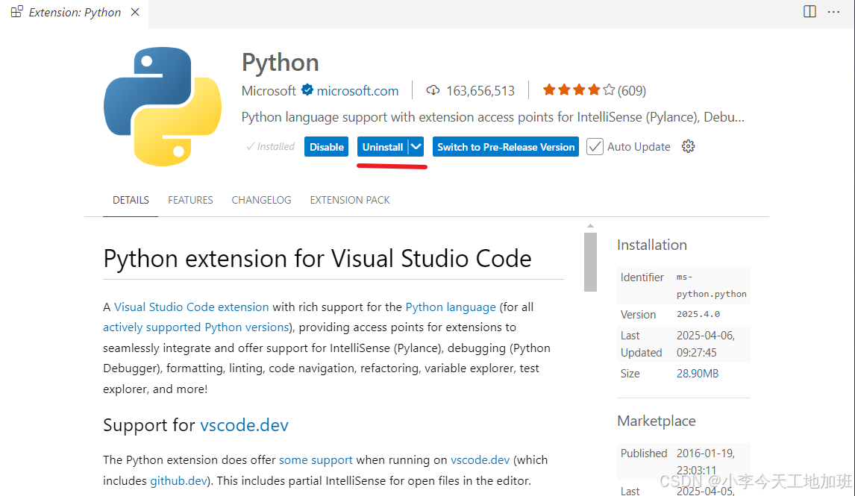The height and width of the screenshot is (496, 855).
Task: Click the scrollbar up arrow
Action: point(591,226)
